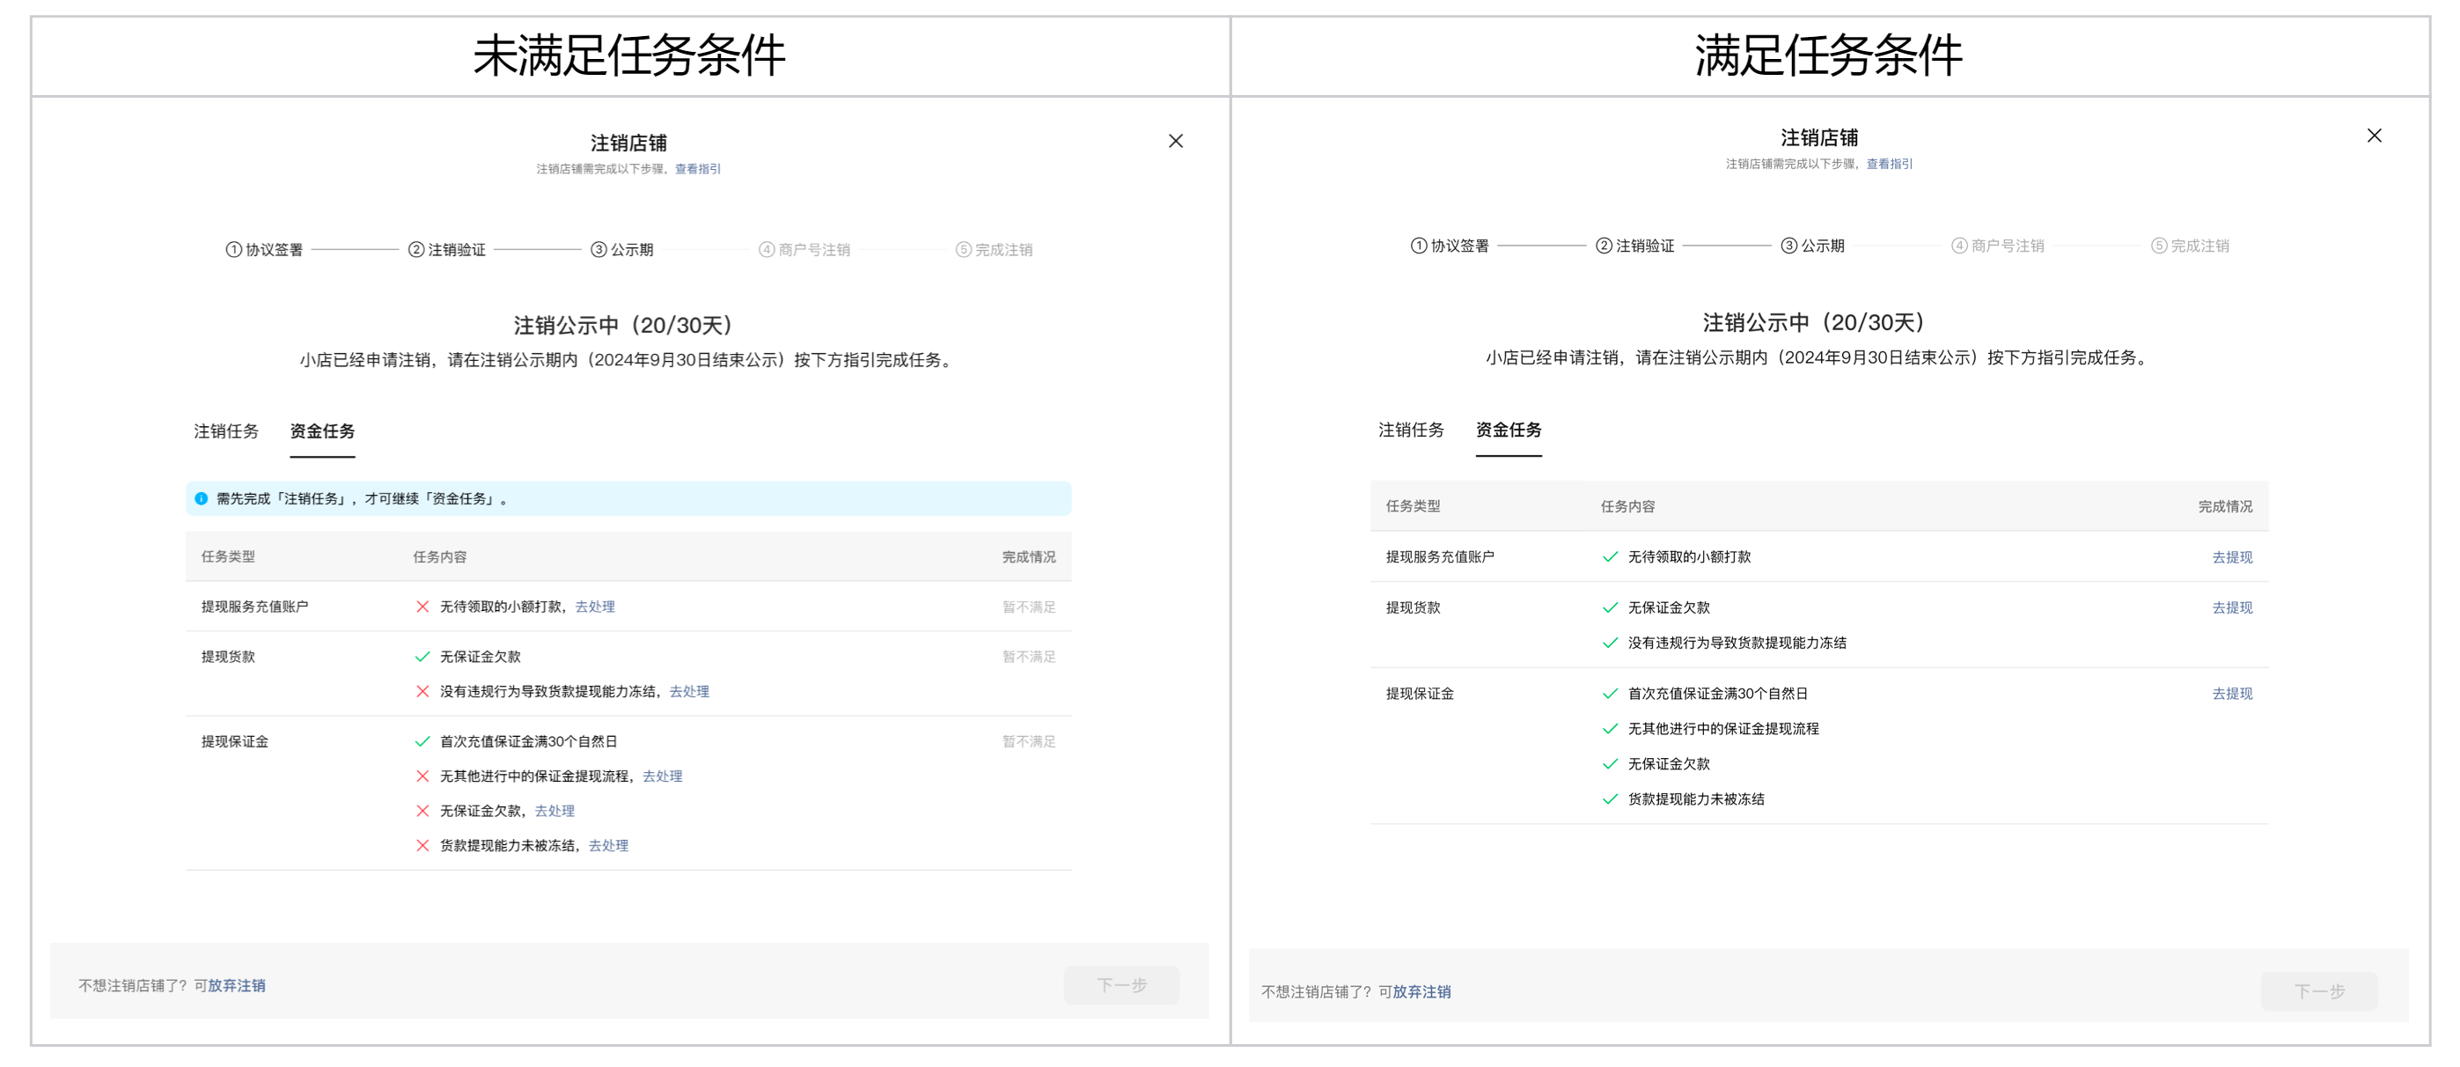2460x1067 pixels.
Task: Open 查看指引 link in the left dialog
Action: coord(697,169)
